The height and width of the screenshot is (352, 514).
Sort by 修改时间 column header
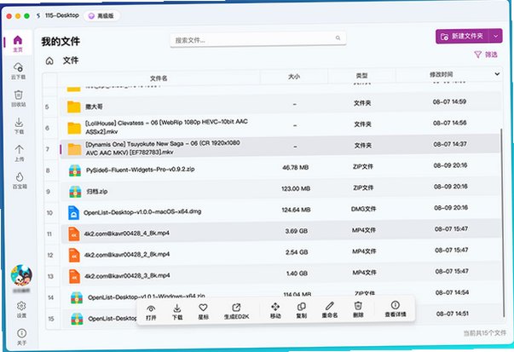point(442,75)
